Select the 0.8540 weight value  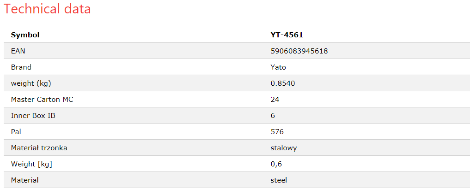pyautogui.click(x=283, y=83)
